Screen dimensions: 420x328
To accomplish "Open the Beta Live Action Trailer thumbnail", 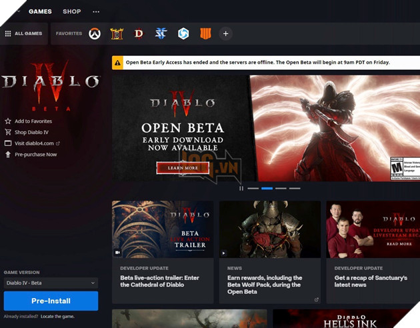I will pos(163,229).
